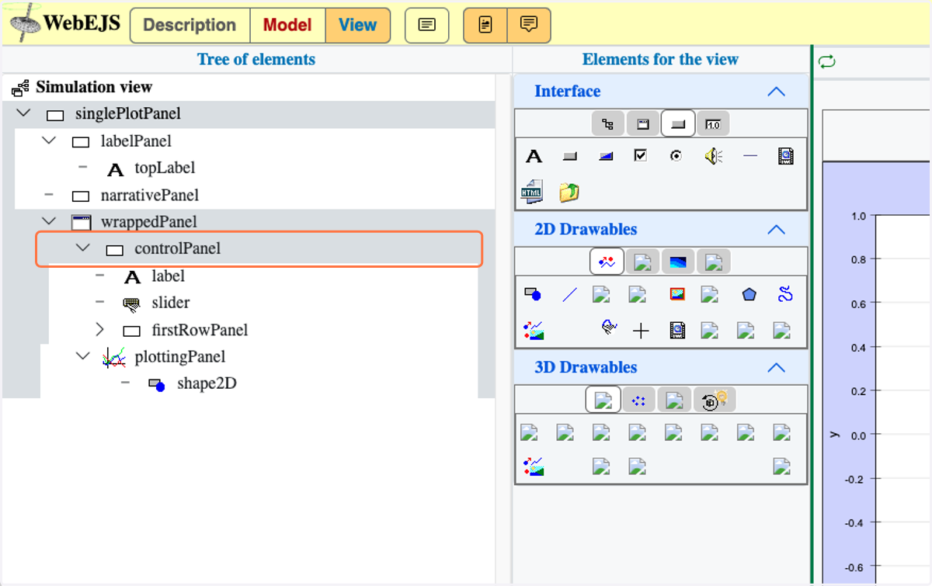Pick the plus cross axes element
Viewport: 932px width, 586px height.
tap(641, 331)
